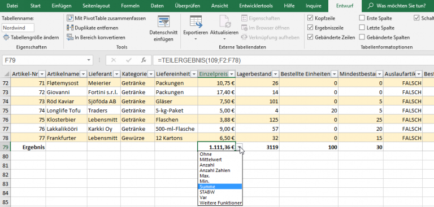Enable the Erste Spalte checkbox
The width and height of the screenshot is (434, 207).
coord(362,18)
